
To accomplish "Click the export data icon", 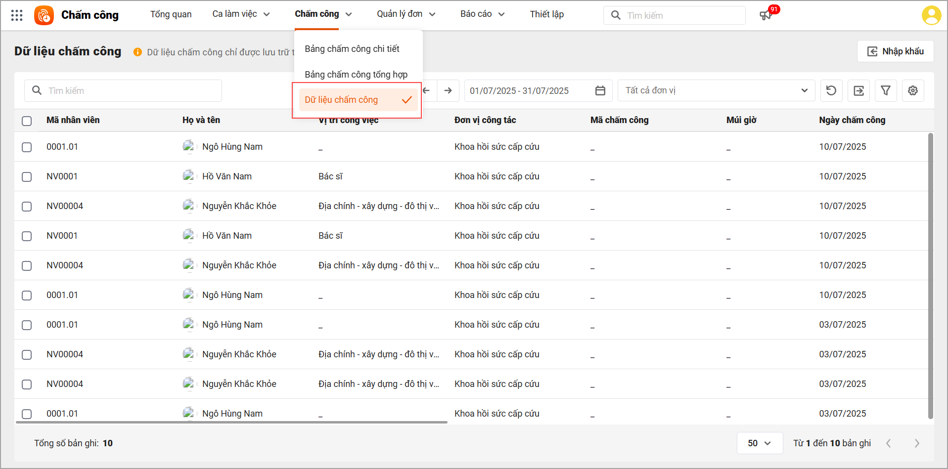I will coord(858,90).
